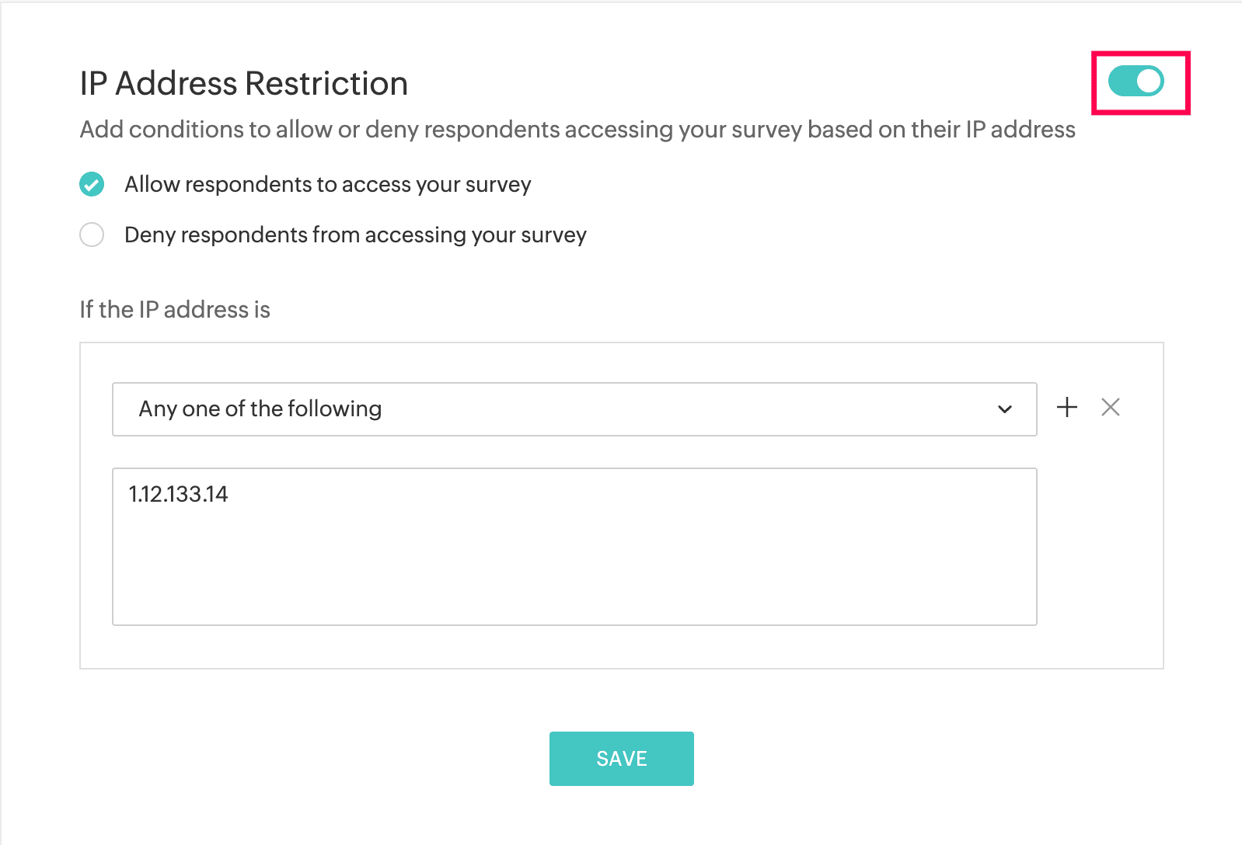Place cursor after 1.12.133.14 entry
Image resolution: width=1242 pixels, height=845 pixels.
click(232, 494)
